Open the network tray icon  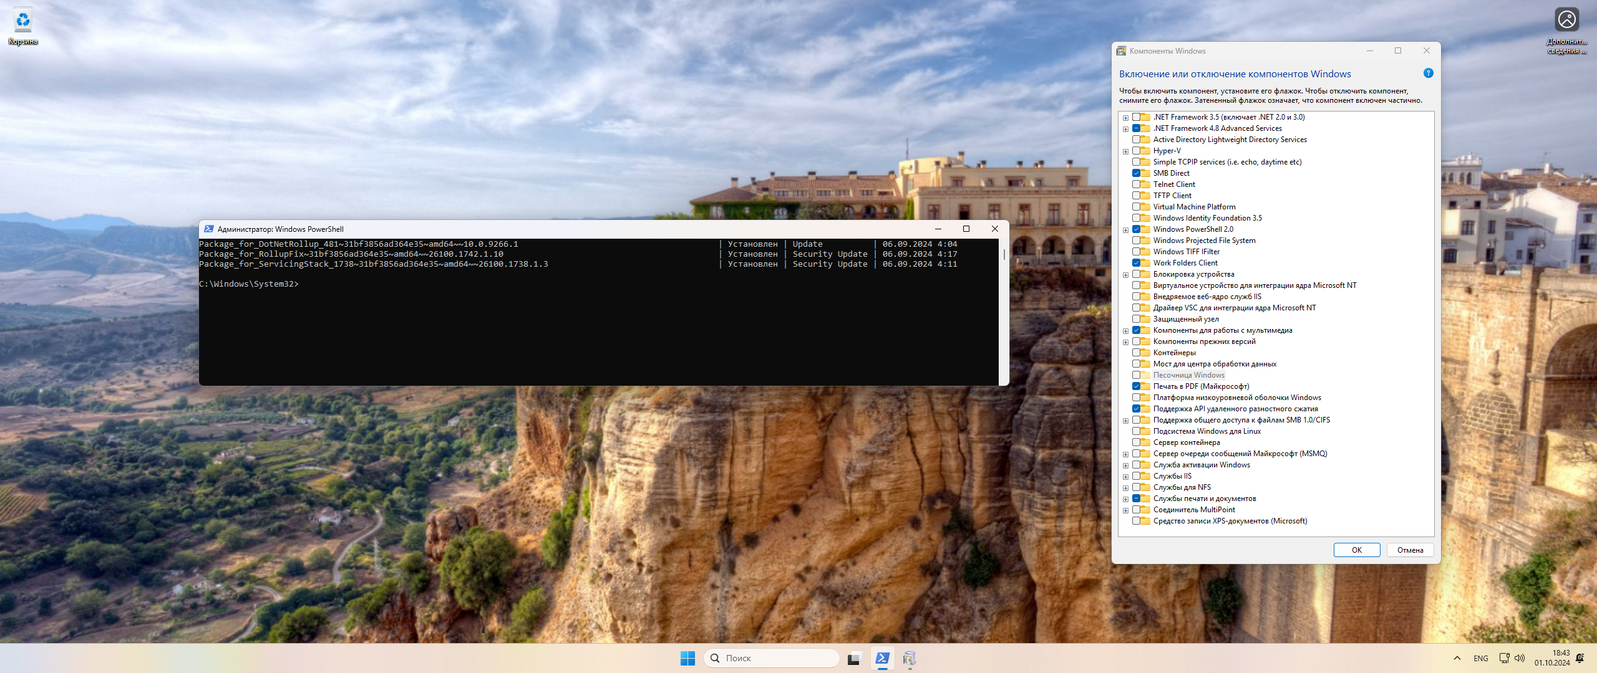tap(1504, 658)
